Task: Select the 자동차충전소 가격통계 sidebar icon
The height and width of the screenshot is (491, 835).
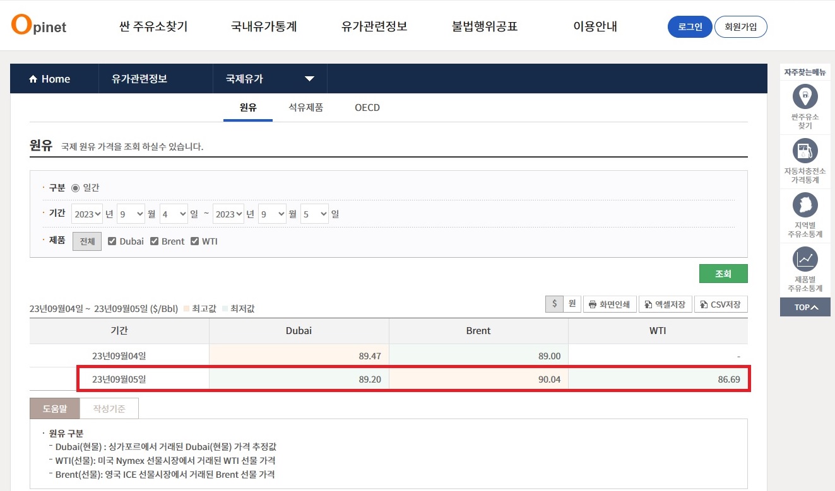Action: coord(805,156)
